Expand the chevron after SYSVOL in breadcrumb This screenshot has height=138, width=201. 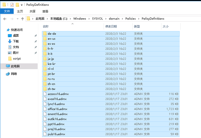[106, 19]
